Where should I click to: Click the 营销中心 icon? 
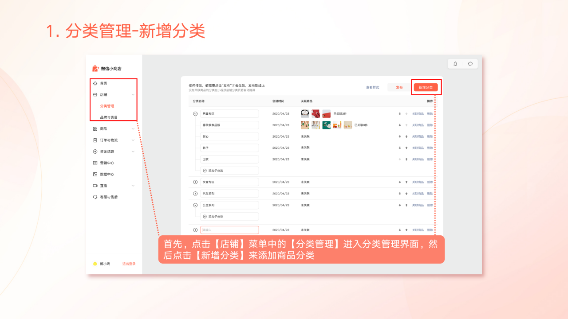pos(95,163)
